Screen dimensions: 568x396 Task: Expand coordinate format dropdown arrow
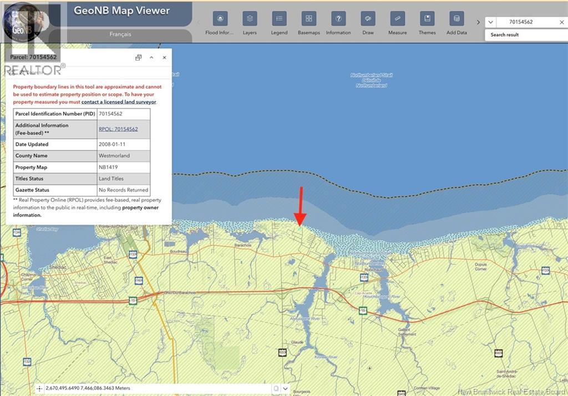click(286, 388)
